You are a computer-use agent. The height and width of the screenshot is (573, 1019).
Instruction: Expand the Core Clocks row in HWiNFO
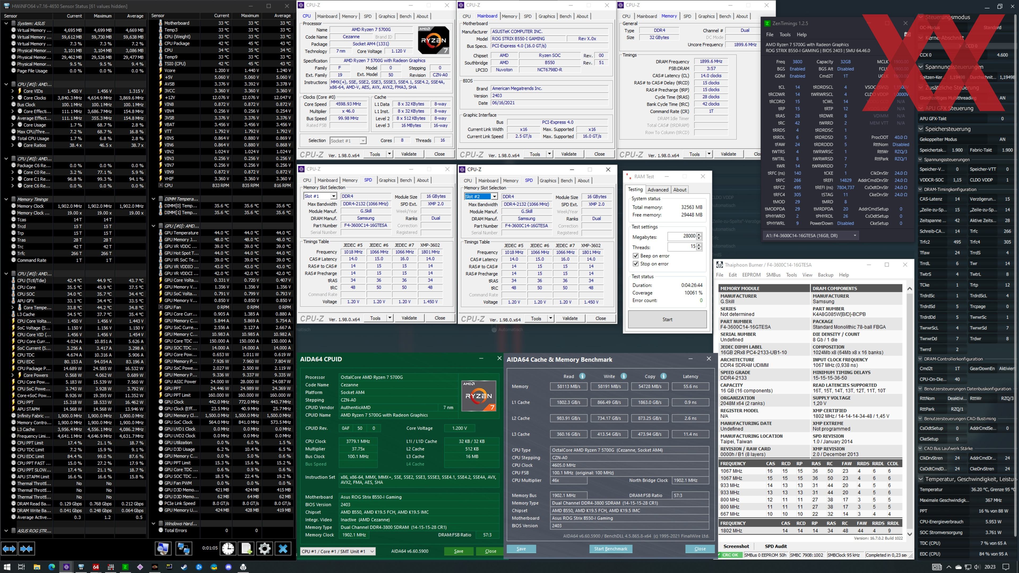(12, 98)
